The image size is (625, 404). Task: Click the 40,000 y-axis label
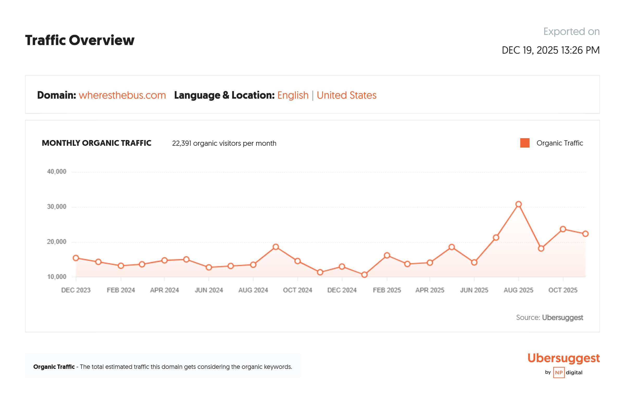[x=57, y=172]
